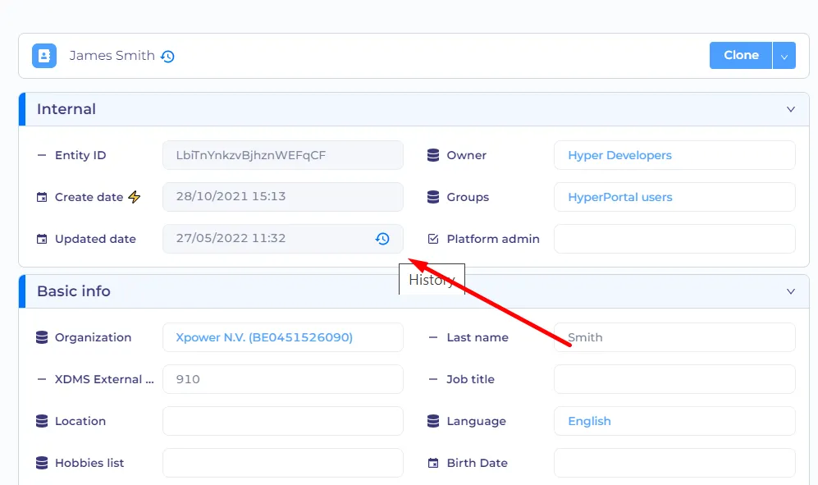Click dash icon beside Entity ID label
This screenshot has height=485, width=818.
click(x=42, y=155)
